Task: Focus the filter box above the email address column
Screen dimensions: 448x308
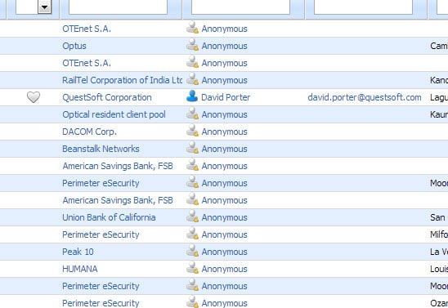Action: [363, 7]
